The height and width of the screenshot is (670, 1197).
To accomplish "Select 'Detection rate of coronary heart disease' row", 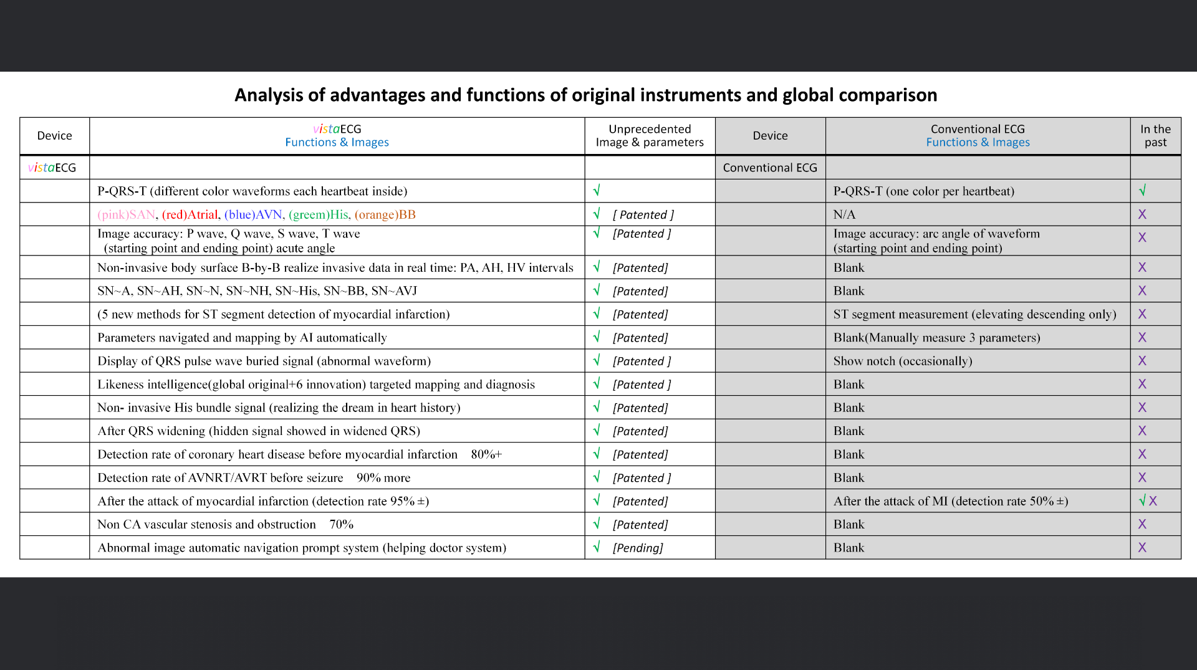I will coord(300,455).
